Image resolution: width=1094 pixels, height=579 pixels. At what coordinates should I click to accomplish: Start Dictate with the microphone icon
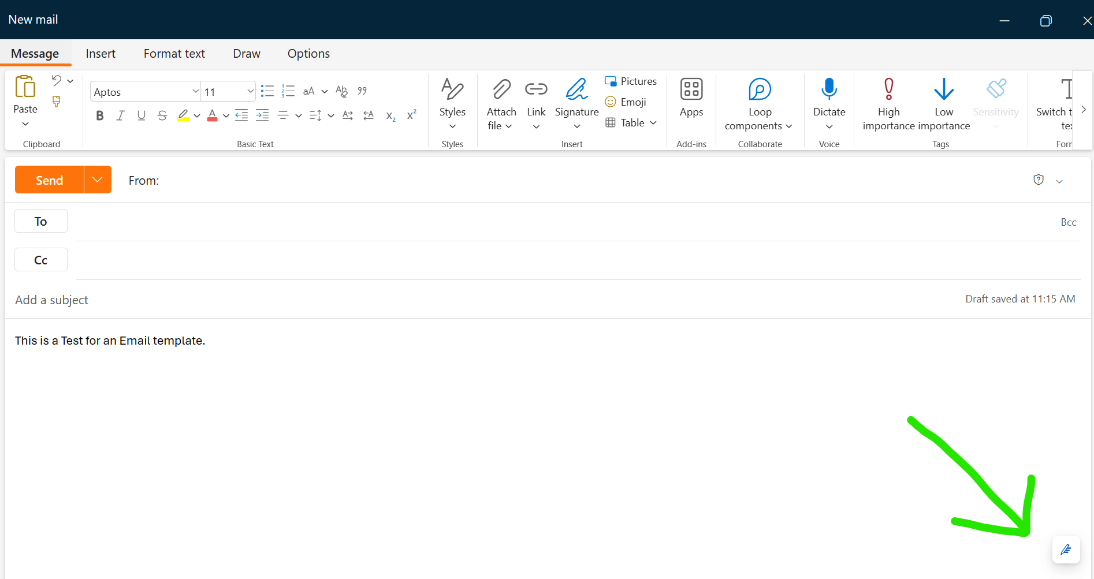coord(829,90)
